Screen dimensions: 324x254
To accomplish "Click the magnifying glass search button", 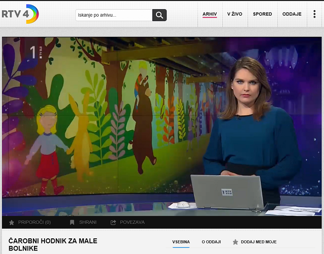I will tap(159, 15).
